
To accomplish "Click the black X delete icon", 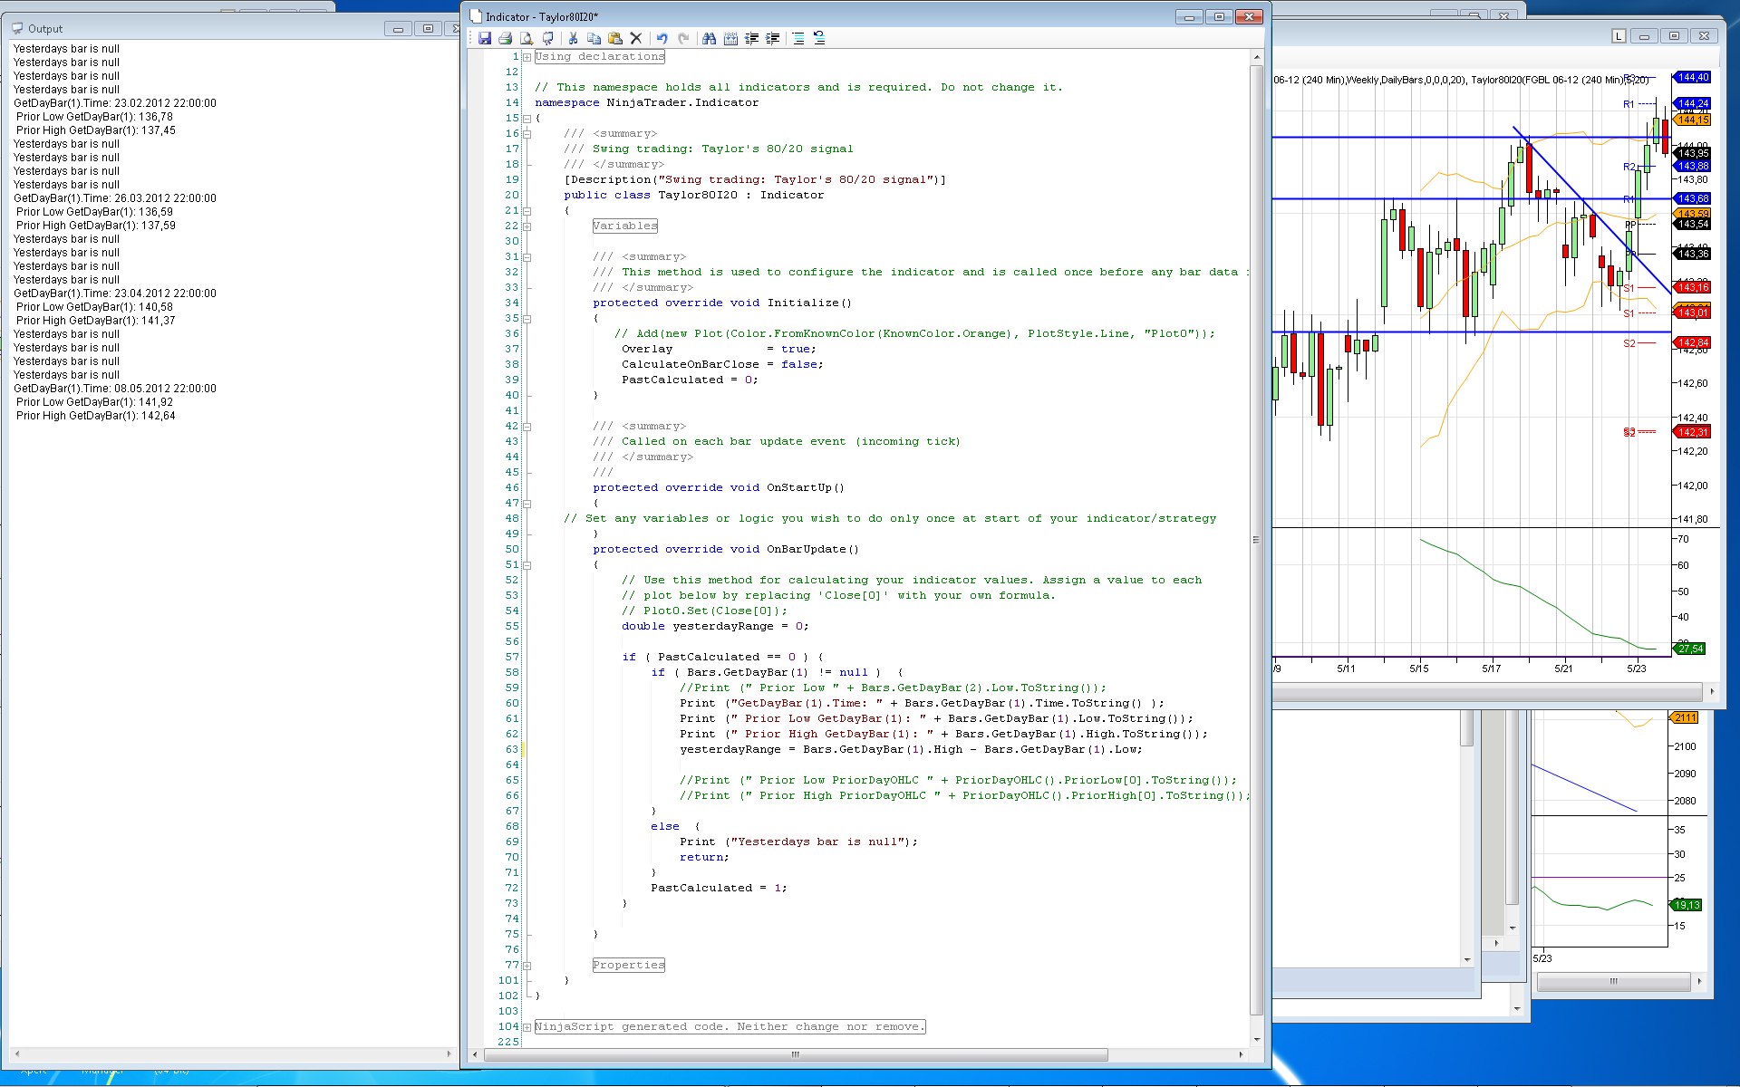I will pos(636,38).
